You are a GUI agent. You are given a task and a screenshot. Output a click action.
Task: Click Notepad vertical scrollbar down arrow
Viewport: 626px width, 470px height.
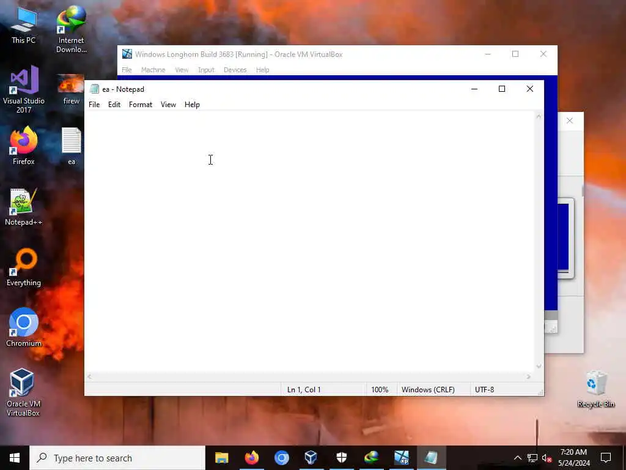(x=539, y=366)
